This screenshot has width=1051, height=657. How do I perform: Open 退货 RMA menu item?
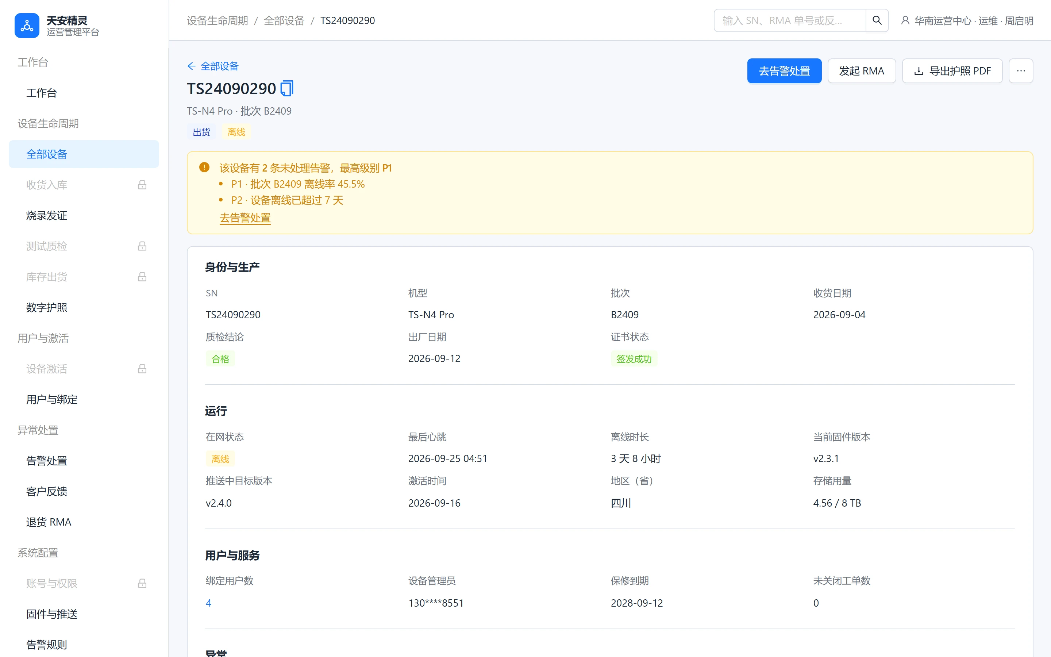point(84,522)
